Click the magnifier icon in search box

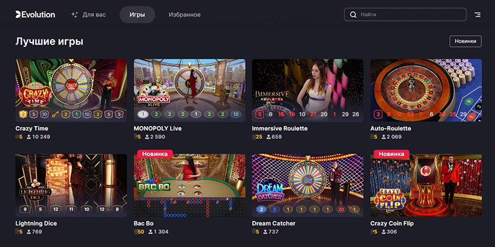point(353,14)
